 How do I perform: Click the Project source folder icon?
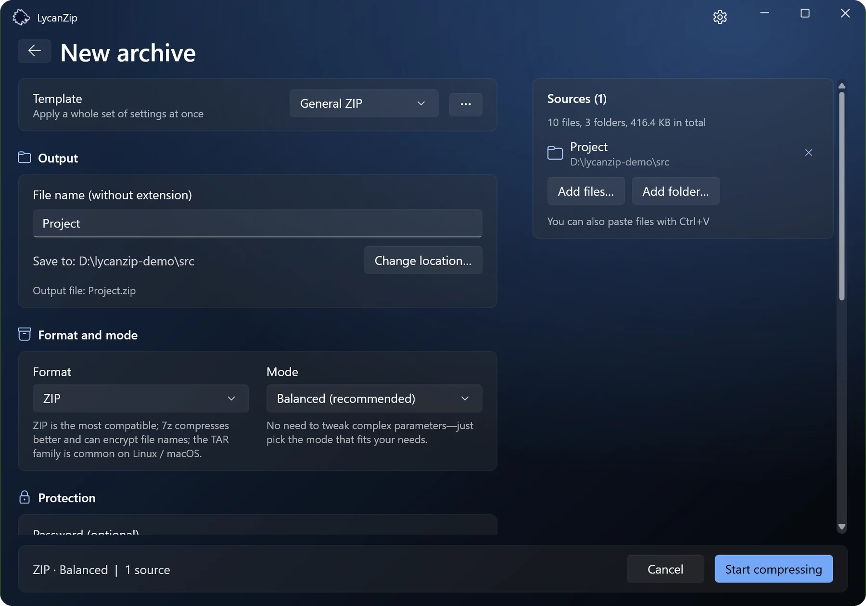coord(555,153)
